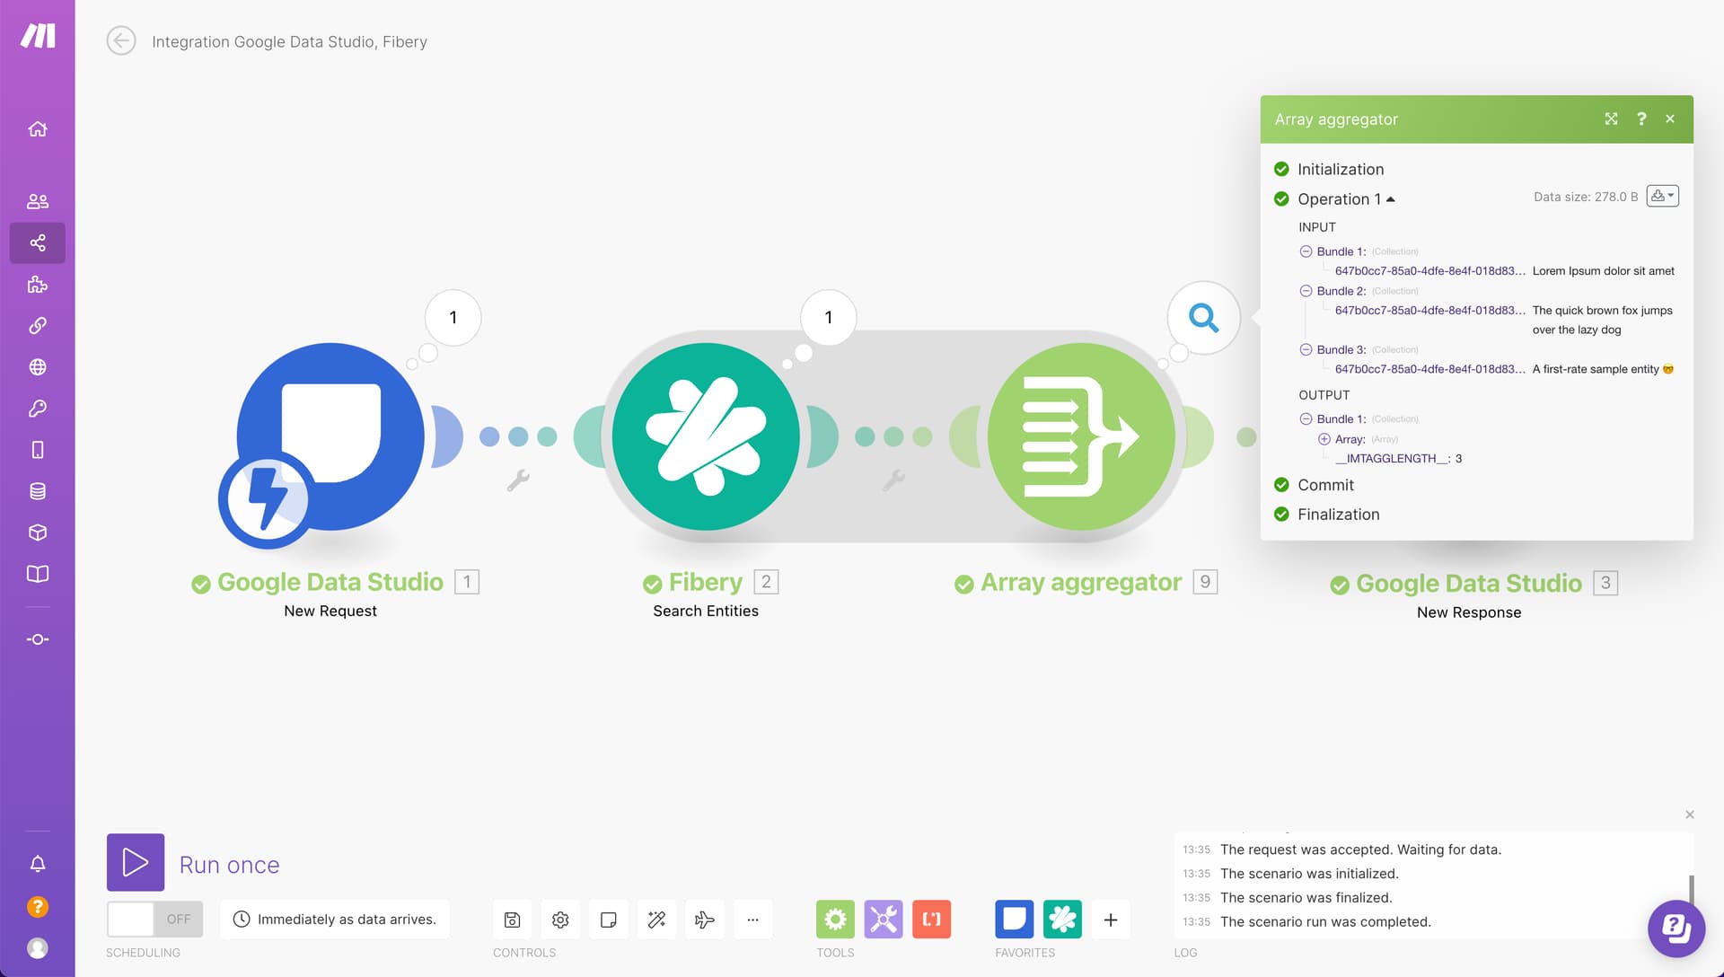Open Devices phone icon in sidebar
This screenshot has height=977, width=1724.
(38, 450)
